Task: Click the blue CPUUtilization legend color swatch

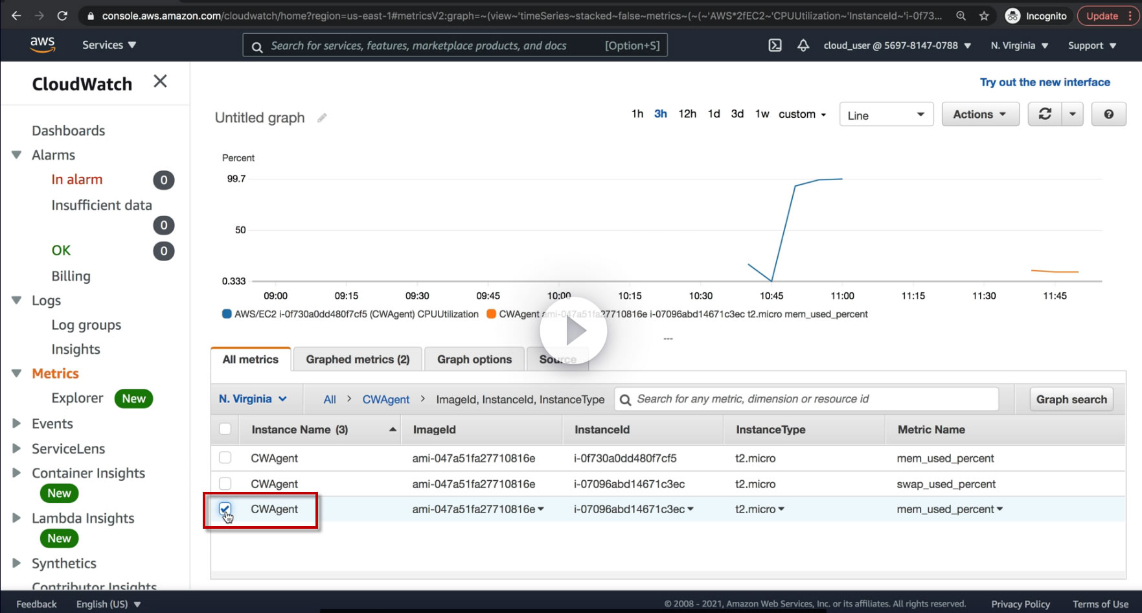Action: click(x=227, y=314)
